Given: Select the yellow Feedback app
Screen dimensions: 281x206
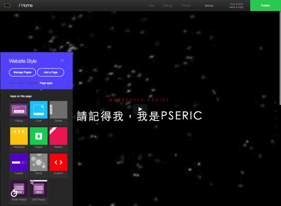Looking at the screenshot, I should [19, 136].
